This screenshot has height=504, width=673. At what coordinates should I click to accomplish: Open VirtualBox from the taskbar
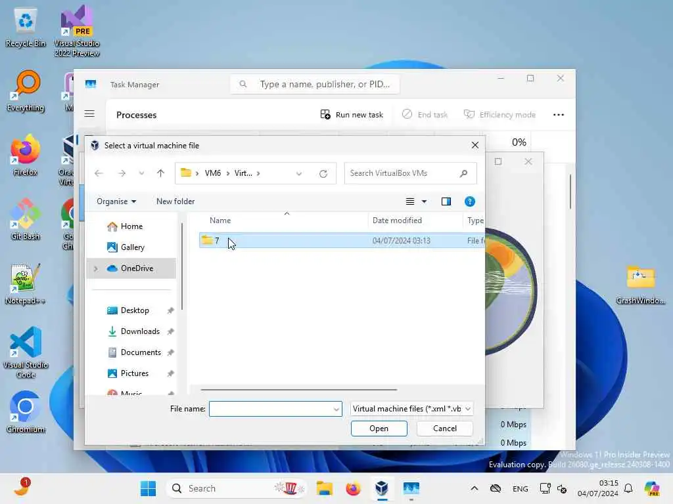click(382, 488)
